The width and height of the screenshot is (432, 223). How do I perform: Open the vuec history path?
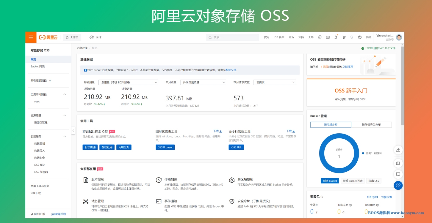tap(37, 102)
